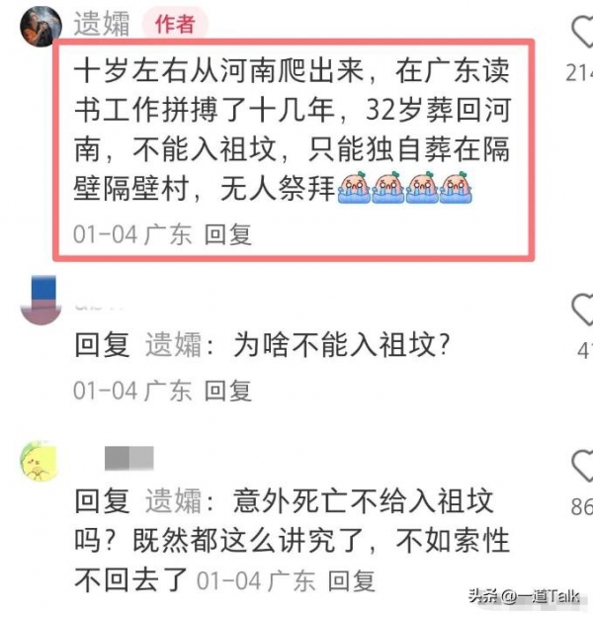Open the yellow cartoon avatar of the third commenter
Image resolution: width=593 pixels, height=617 pixels.
click(40, 461)
